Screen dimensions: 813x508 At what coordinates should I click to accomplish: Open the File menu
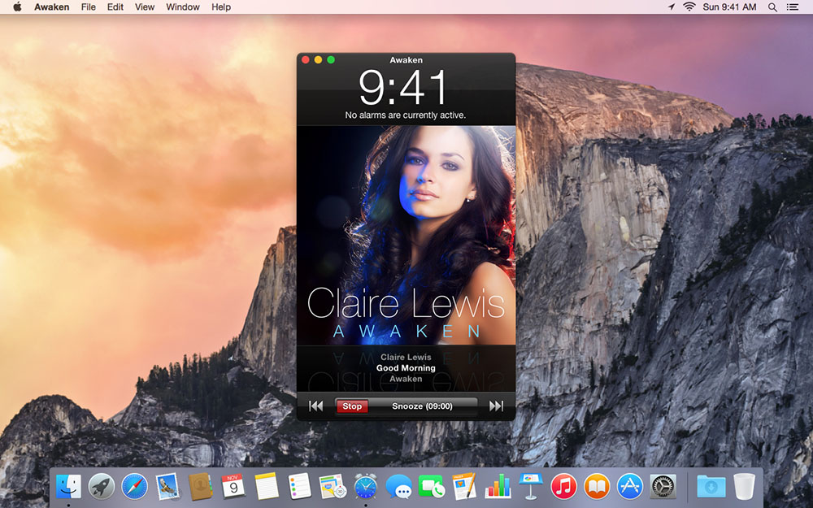point(88,7)
